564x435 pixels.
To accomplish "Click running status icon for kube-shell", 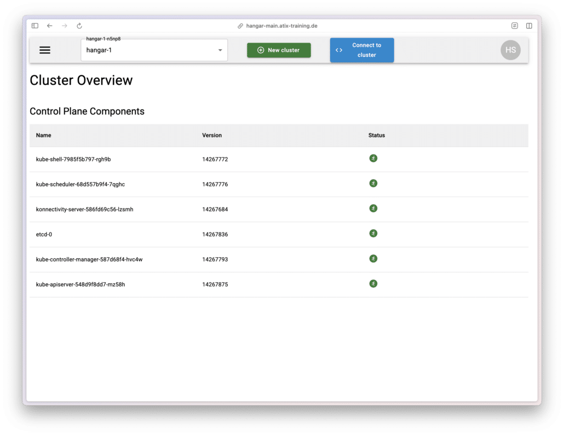I will pos(373,159).
